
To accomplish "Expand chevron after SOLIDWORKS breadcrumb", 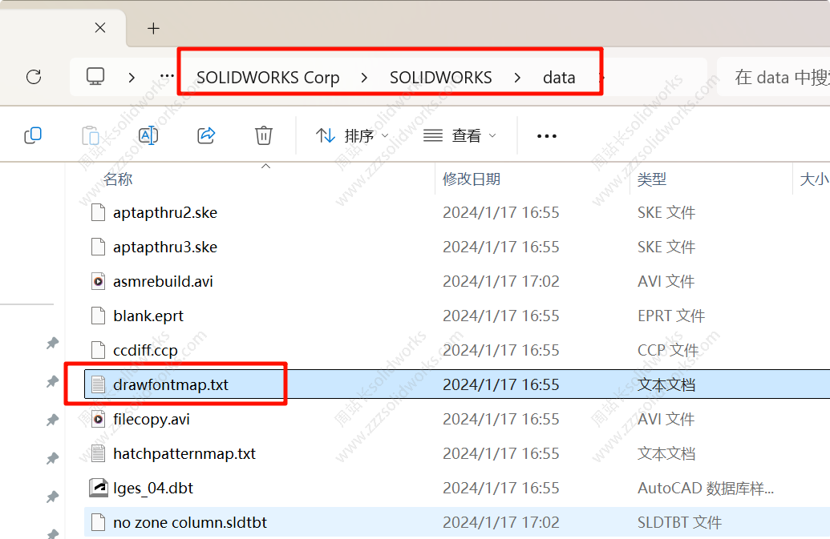I will pyautogui.click(x=517, y=78).
